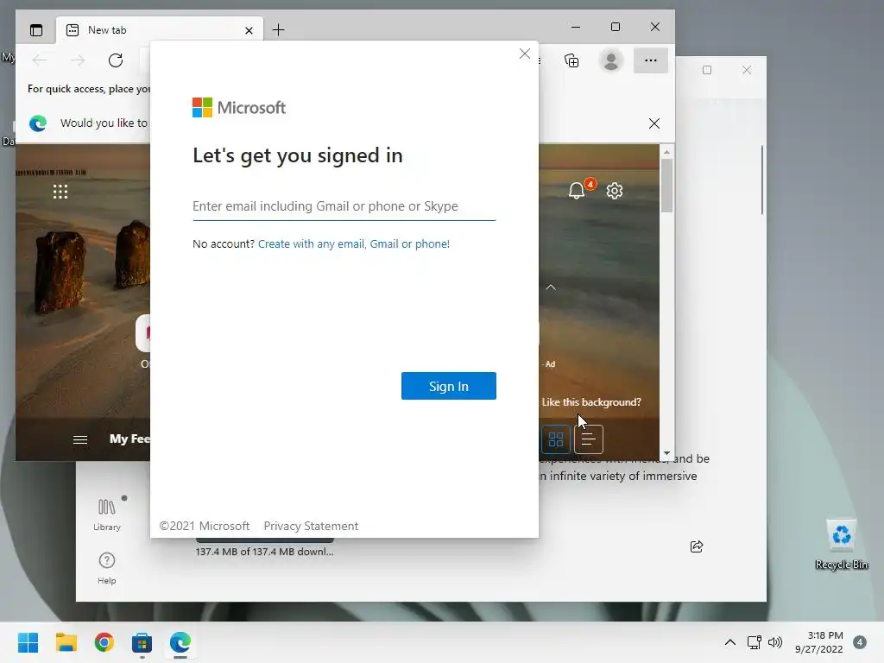Switch feed to list view
Viewport: 884px width, 663px height.
(x=589, y=439)
